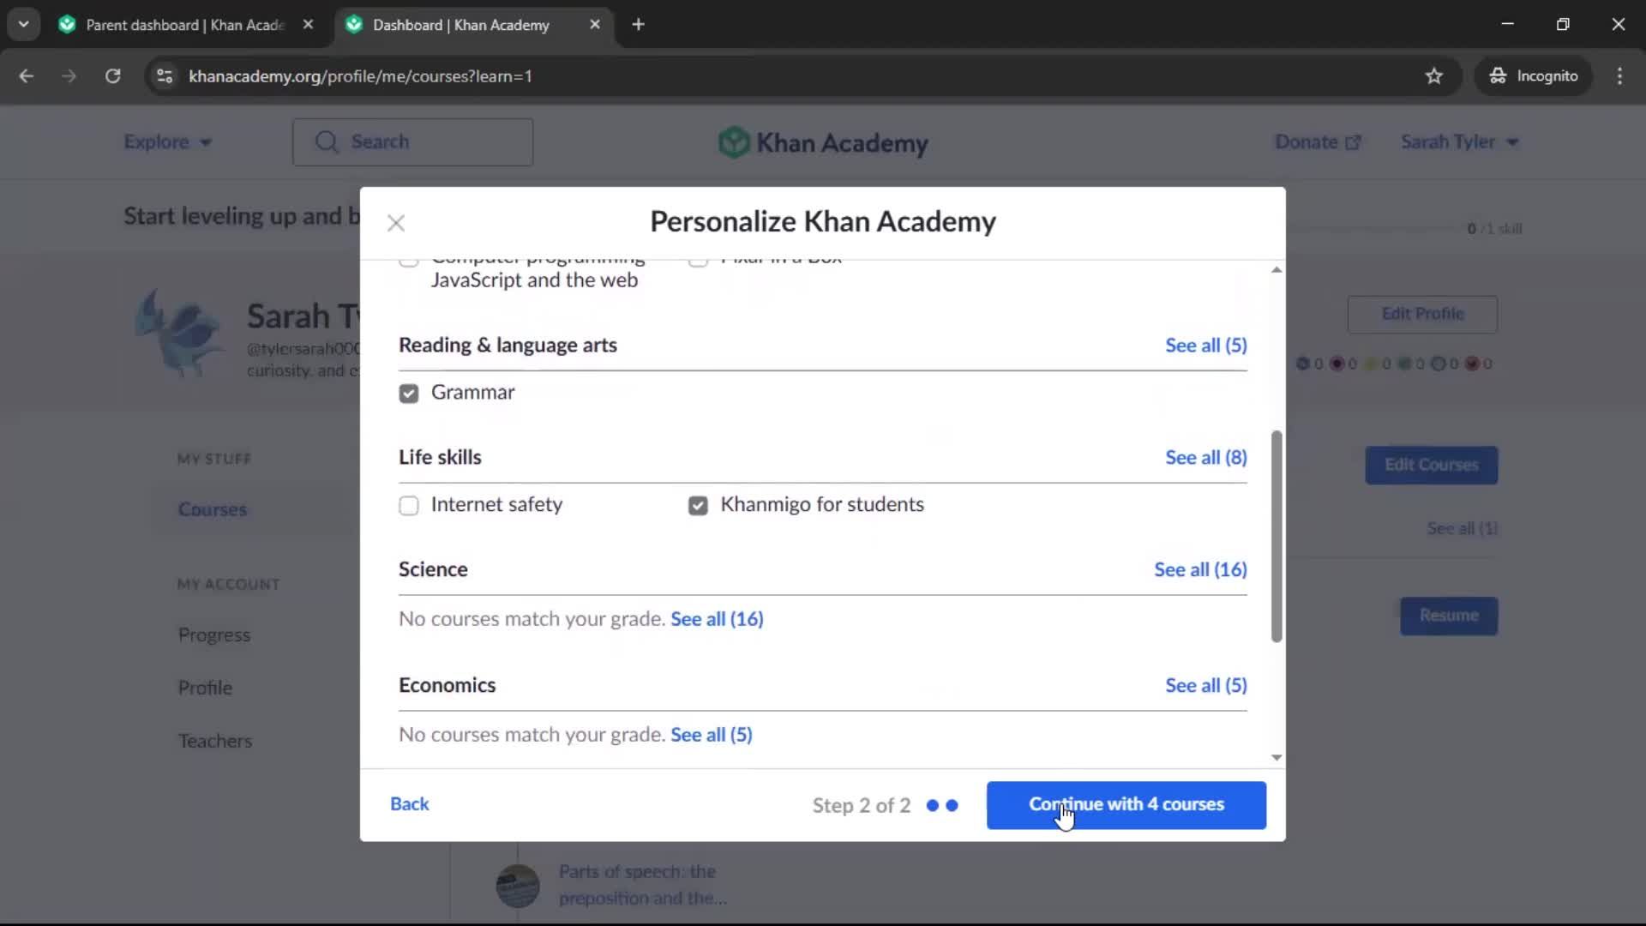
Task: Click the Step 2 of 2 progress dots
Action: coord(942,806)
